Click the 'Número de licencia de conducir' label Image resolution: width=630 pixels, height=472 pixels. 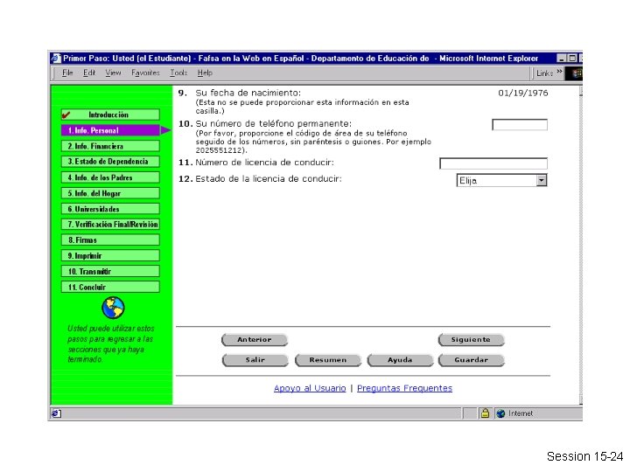point(264,163)
